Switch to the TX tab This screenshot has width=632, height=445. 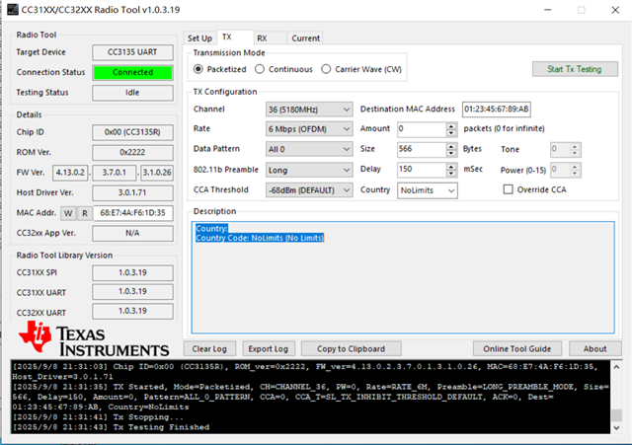pos(235,37)
